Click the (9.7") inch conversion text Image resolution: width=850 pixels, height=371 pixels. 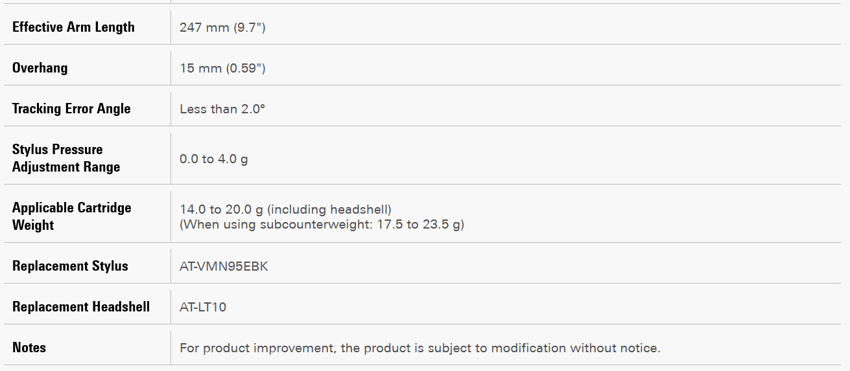coord(245,27)
